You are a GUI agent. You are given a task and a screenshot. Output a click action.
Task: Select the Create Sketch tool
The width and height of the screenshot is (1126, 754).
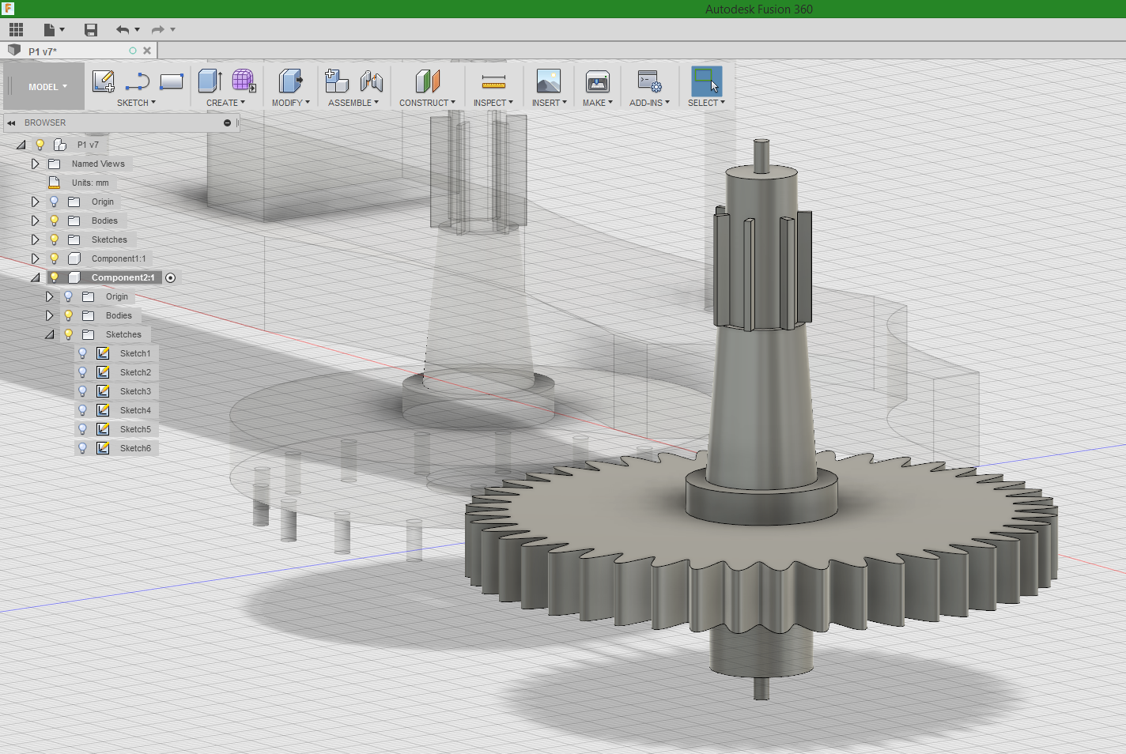(104, 81)
